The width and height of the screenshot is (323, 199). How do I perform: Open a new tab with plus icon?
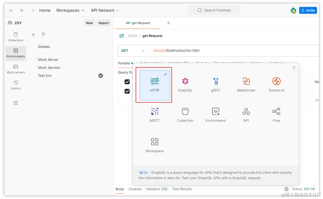[x=169, y=23]
